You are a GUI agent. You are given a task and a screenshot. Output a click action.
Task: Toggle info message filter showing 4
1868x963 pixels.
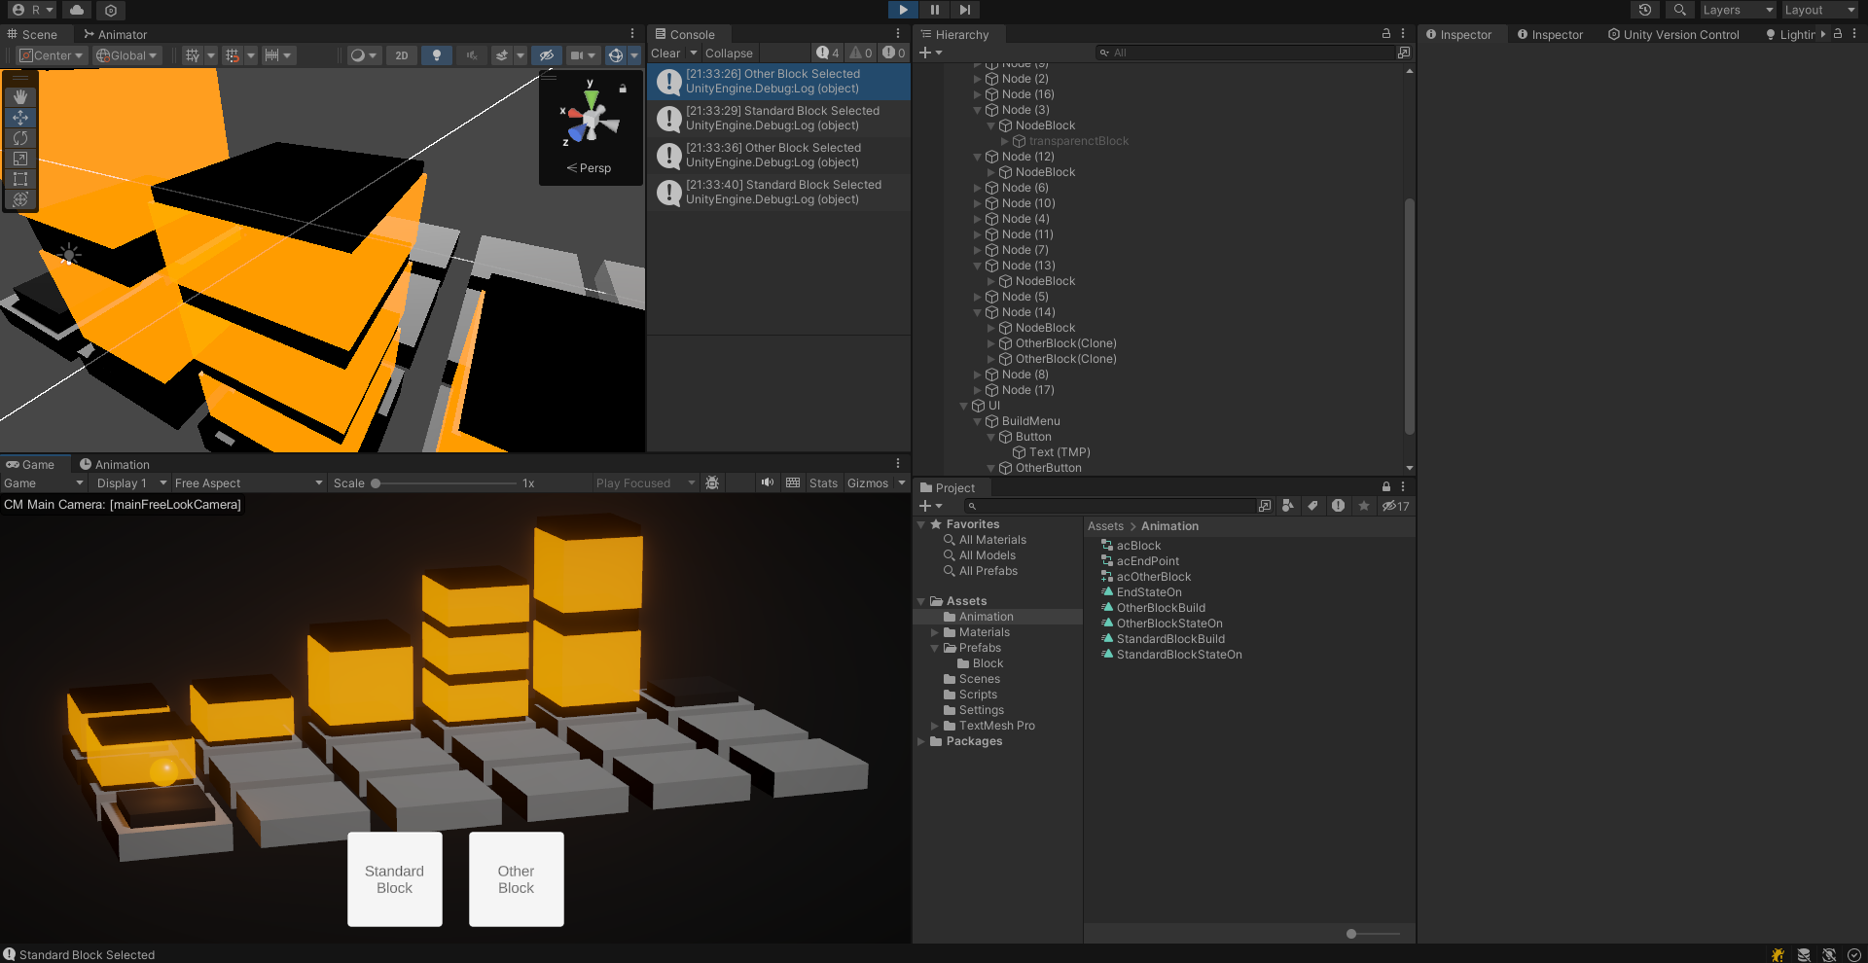(x=828, y=53)
